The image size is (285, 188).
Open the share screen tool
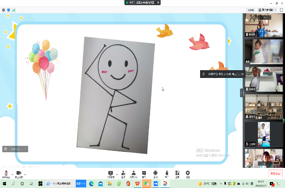click(110, 174)
